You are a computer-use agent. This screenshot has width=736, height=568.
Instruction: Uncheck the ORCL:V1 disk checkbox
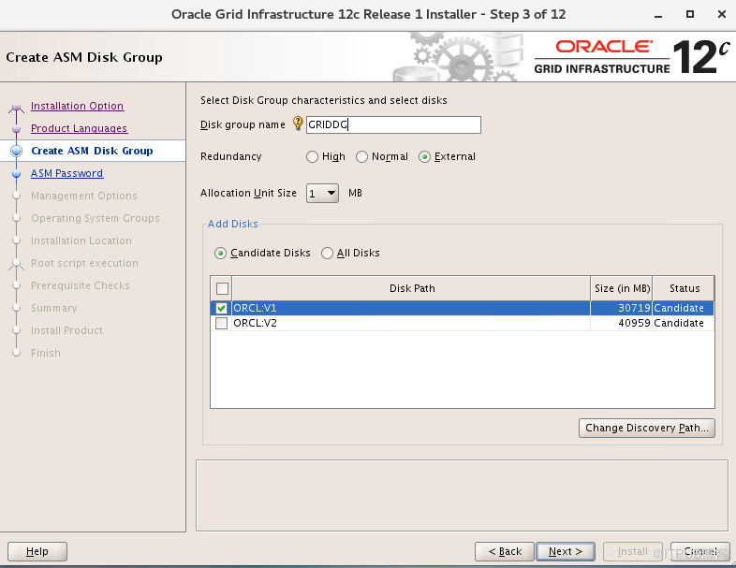pos(222,308)
